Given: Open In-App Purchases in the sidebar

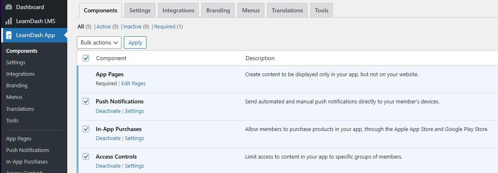Looking at the screenshot, I should 27,162.
